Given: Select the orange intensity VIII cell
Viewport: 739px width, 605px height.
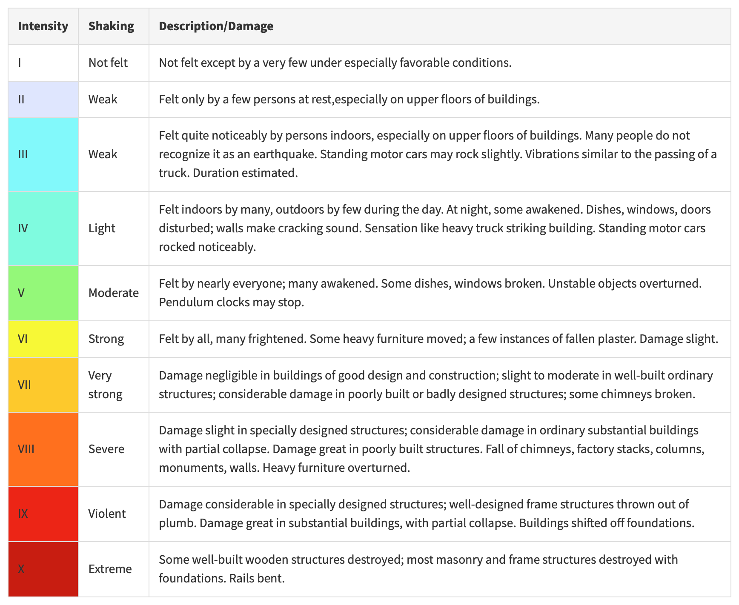Looking at the screenshot, I should click(43, 449).
